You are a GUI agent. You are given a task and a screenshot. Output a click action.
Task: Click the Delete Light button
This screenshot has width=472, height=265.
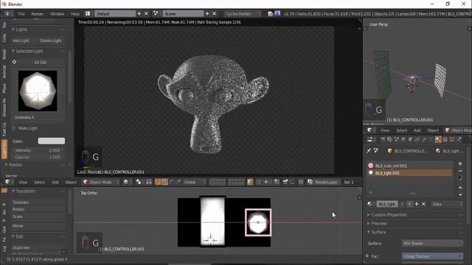50,40
